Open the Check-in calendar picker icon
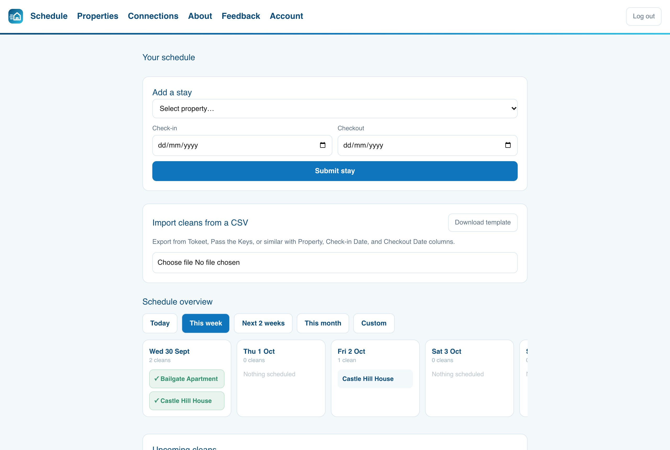Image resolution: width=670 pixels, height=450 pixels. 323,145
